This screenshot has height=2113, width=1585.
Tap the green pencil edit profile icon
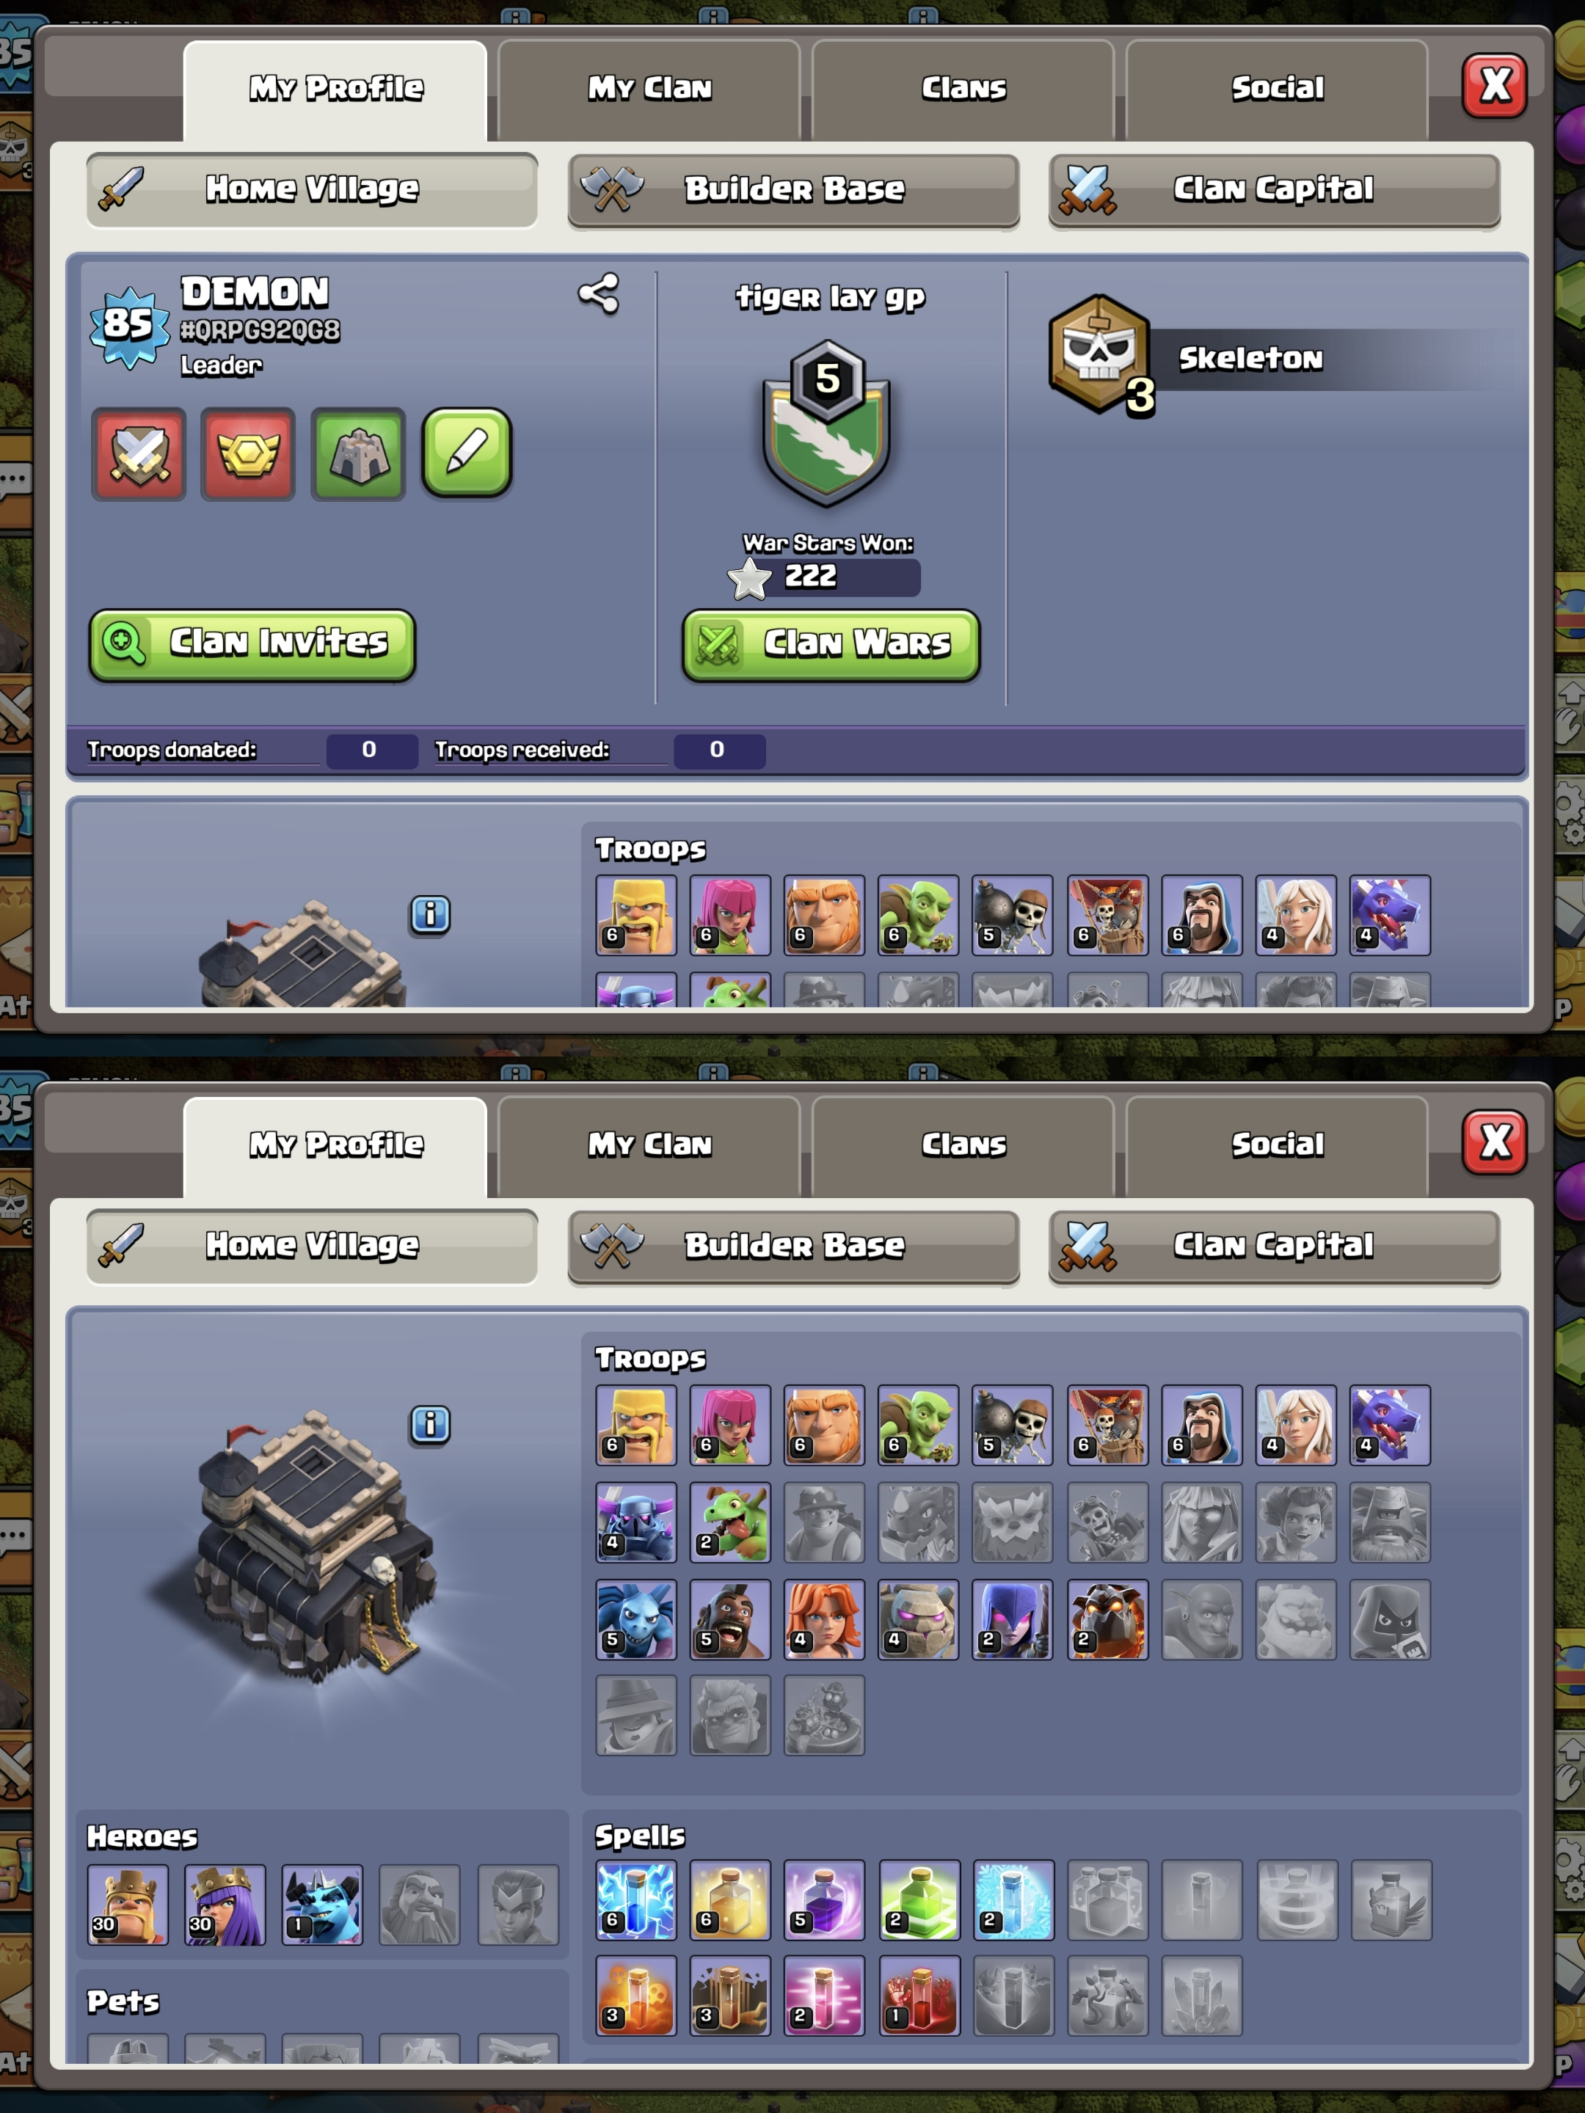[x=467, y=453]
